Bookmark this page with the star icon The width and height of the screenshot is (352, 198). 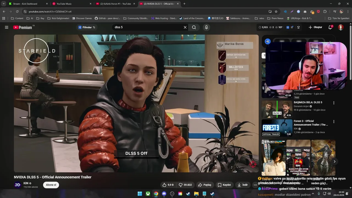point(276,12)
